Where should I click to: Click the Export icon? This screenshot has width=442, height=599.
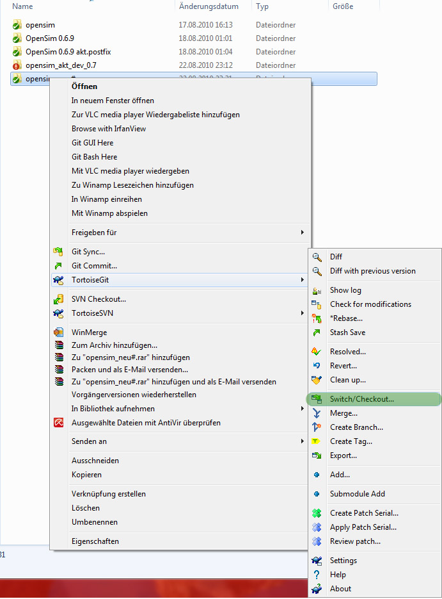click(x=317, y=455)
